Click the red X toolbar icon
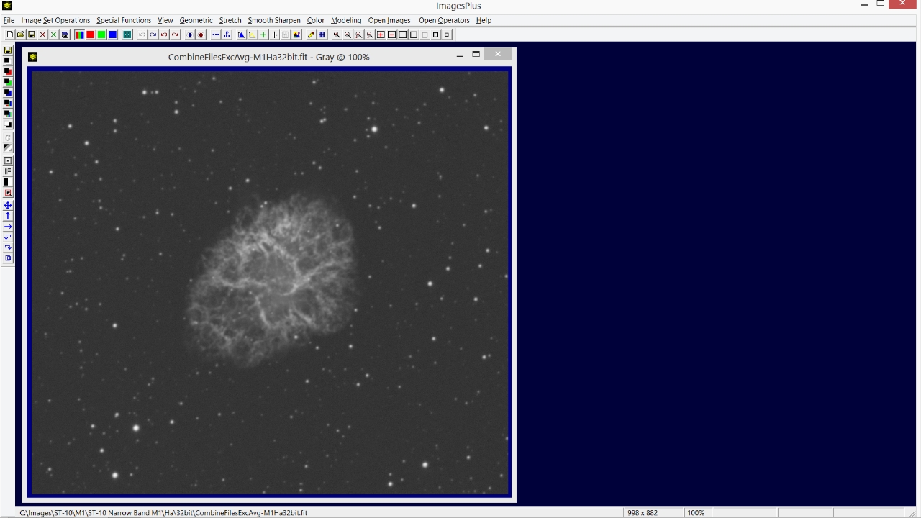The width and height of the screenshot is (921, 518). (42, 35)
